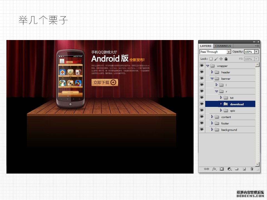
Task: Click the footer group folder icon
Action: coord(217,123)
